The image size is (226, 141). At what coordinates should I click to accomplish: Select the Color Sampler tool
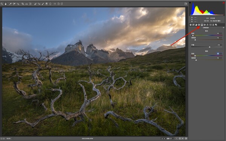[14, 4]
